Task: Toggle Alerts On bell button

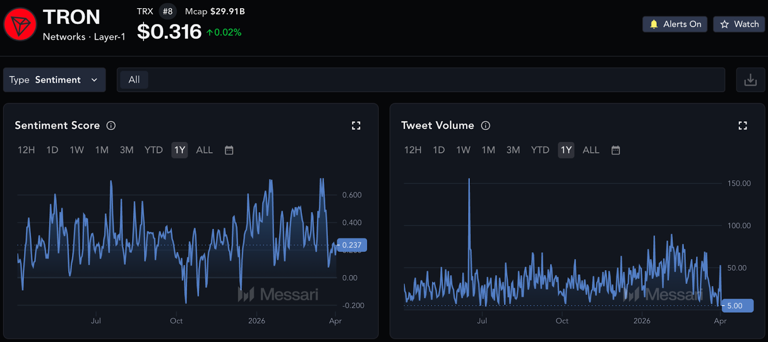Action: (x=674, y=24)
